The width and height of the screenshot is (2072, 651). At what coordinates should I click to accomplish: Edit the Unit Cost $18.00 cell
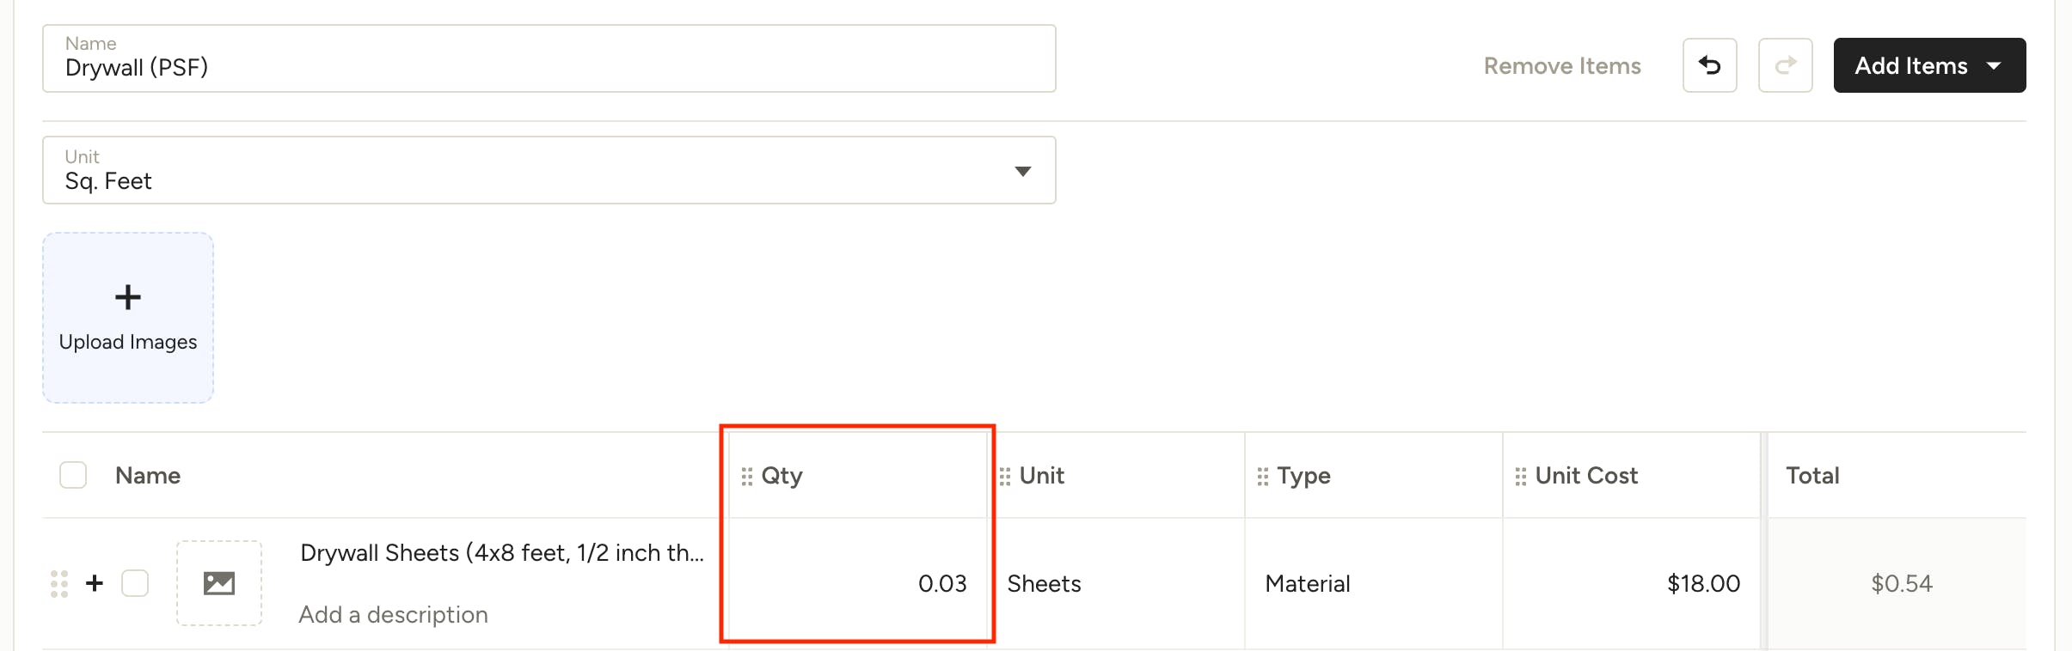point(1632,583)
